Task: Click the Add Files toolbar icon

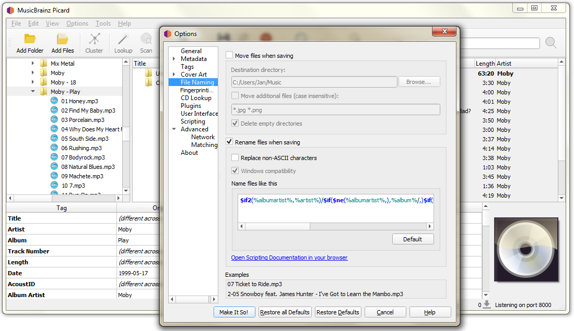Action: click(62, 39)
